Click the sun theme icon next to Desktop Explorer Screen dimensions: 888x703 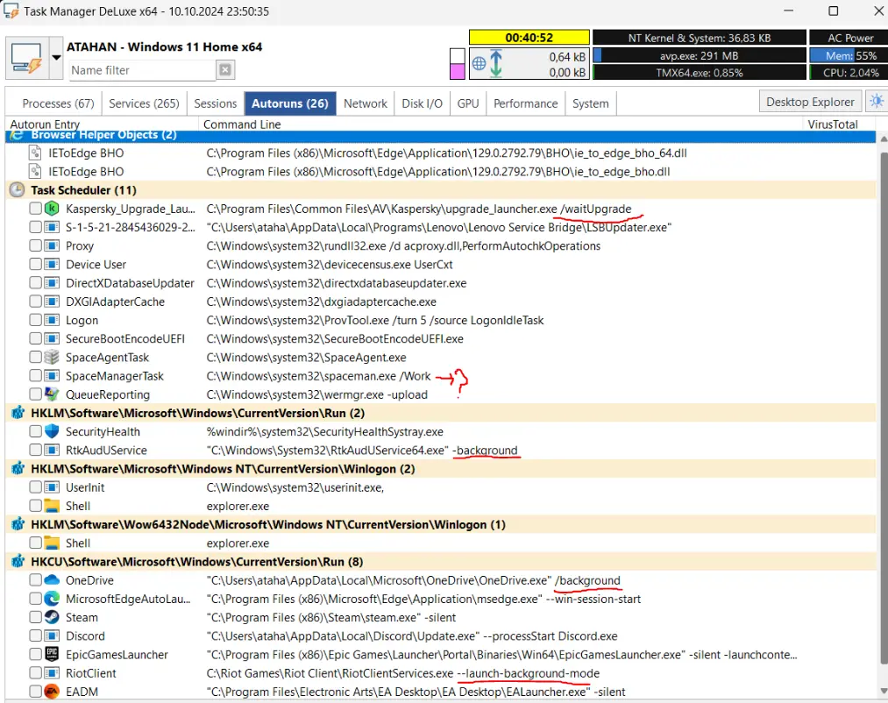877,102
